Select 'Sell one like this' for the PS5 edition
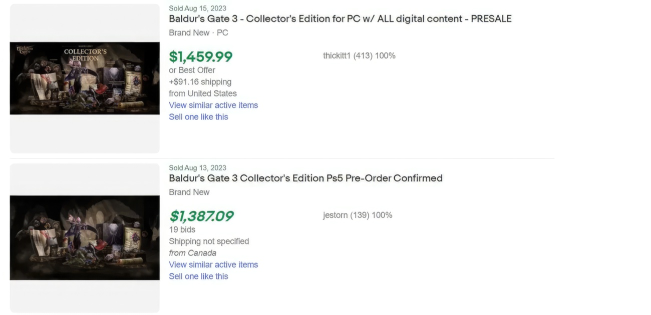The image size is (651, 315). coord(198,276)
